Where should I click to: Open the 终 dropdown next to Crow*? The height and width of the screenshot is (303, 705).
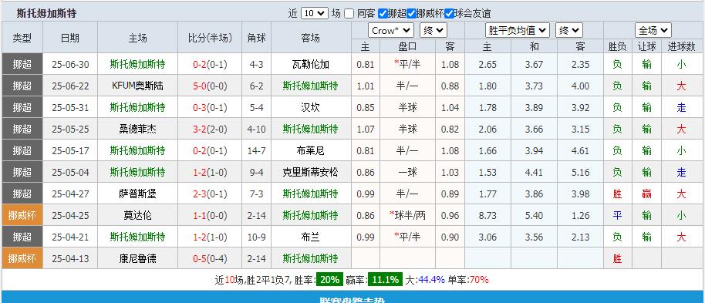pos(433,31)
